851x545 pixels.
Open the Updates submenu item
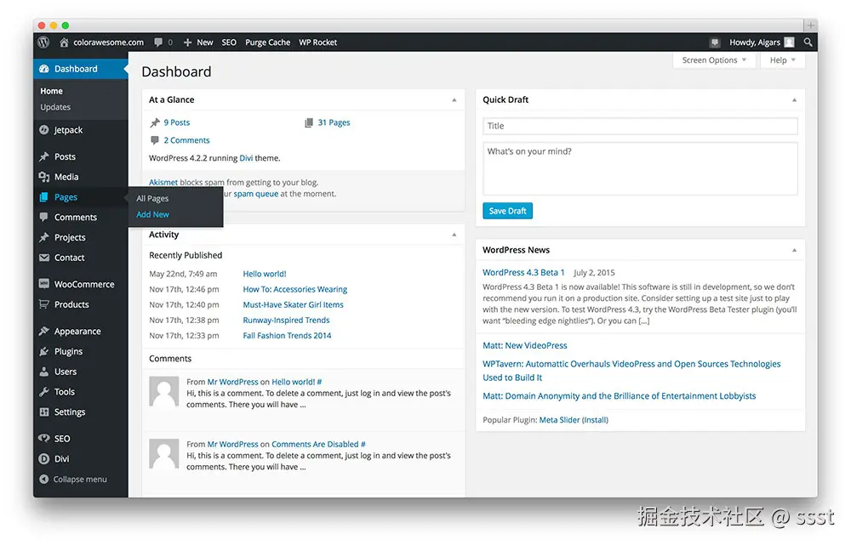(55, 107)
